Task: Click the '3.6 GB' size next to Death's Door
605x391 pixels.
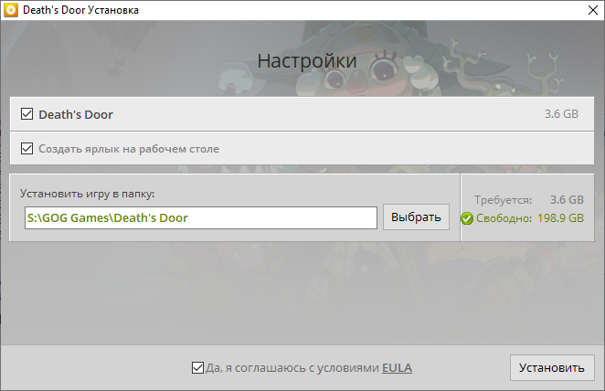Action: point(561,114)
